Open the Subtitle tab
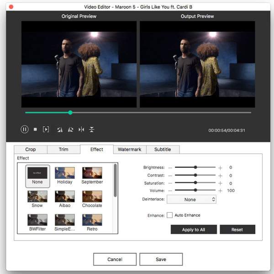This screenshot has width=274, height=274. tap(163, 149)
